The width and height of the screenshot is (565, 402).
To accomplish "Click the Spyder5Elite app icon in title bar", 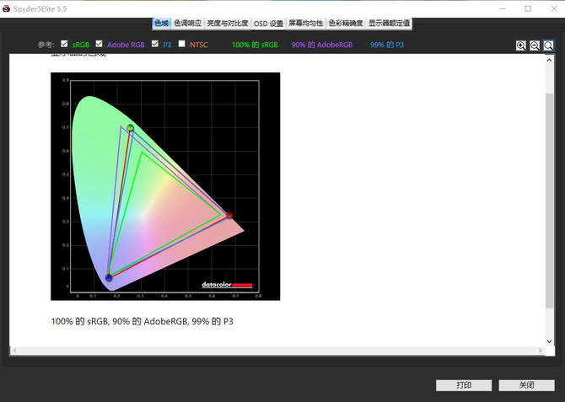I will pyautogui.click(x=8, y=8).
